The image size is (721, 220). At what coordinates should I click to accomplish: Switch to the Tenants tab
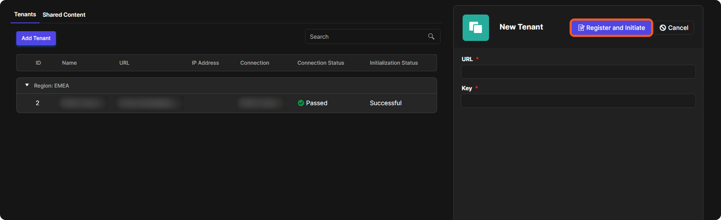coord(25,15)
